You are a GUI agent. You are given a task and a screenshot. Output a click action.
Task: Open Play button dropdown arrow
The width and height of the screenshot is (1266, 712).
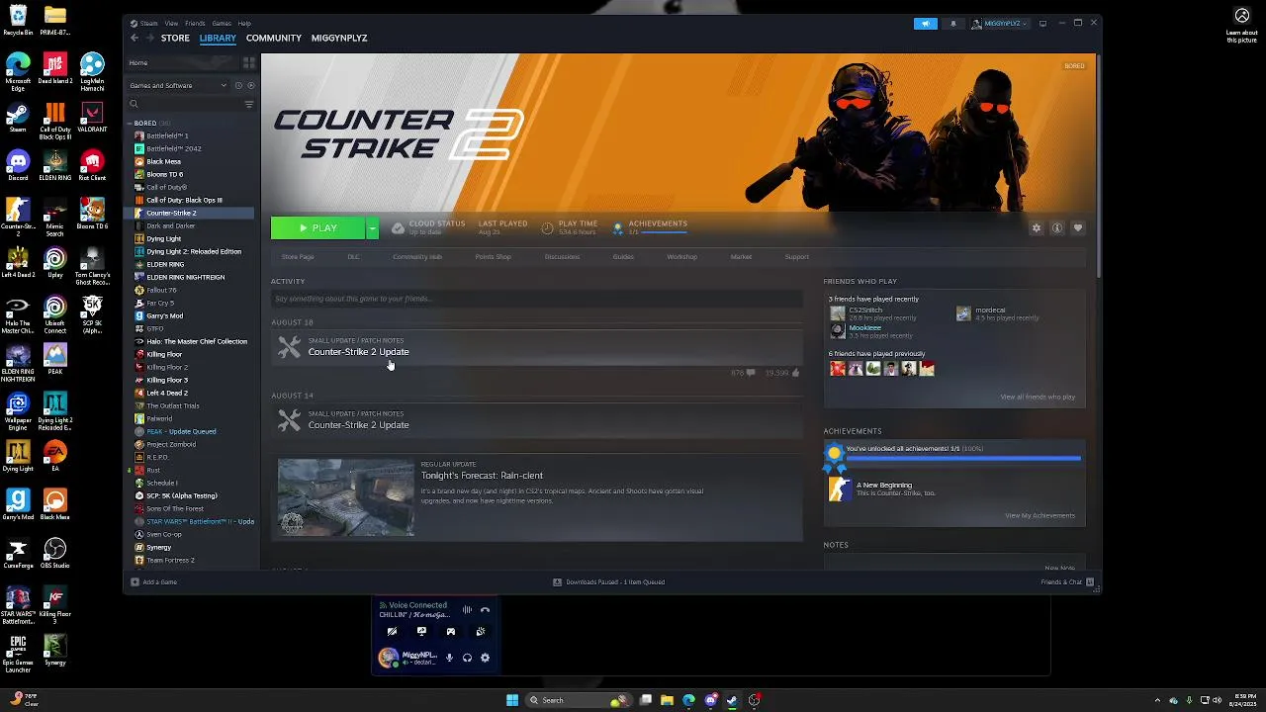[x=372, y=228]
